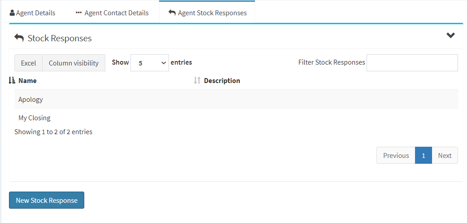The width and height of the screenshot is (467, 223).
Task: Click the user icon beside Agent Details
Action: tap(12, 13)
